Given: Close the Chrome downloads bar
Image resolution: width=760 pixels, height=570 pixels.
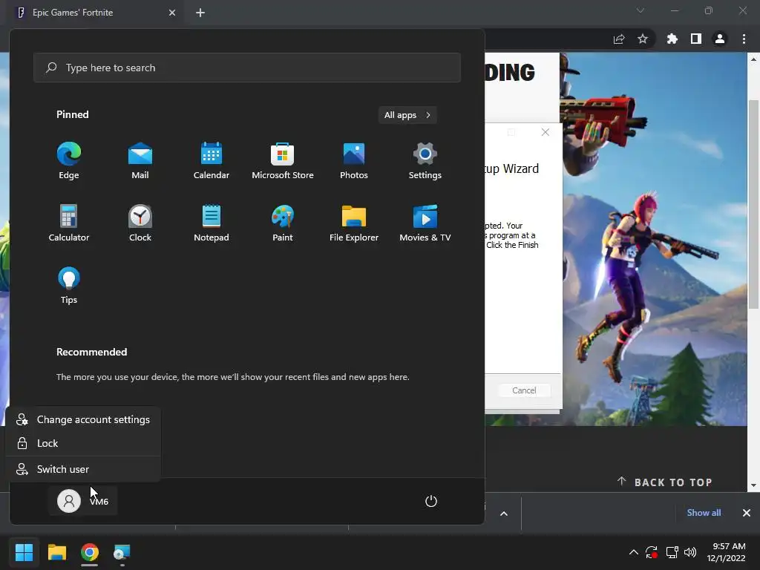Looking at the screenshot, I should (x=747, y=513).
